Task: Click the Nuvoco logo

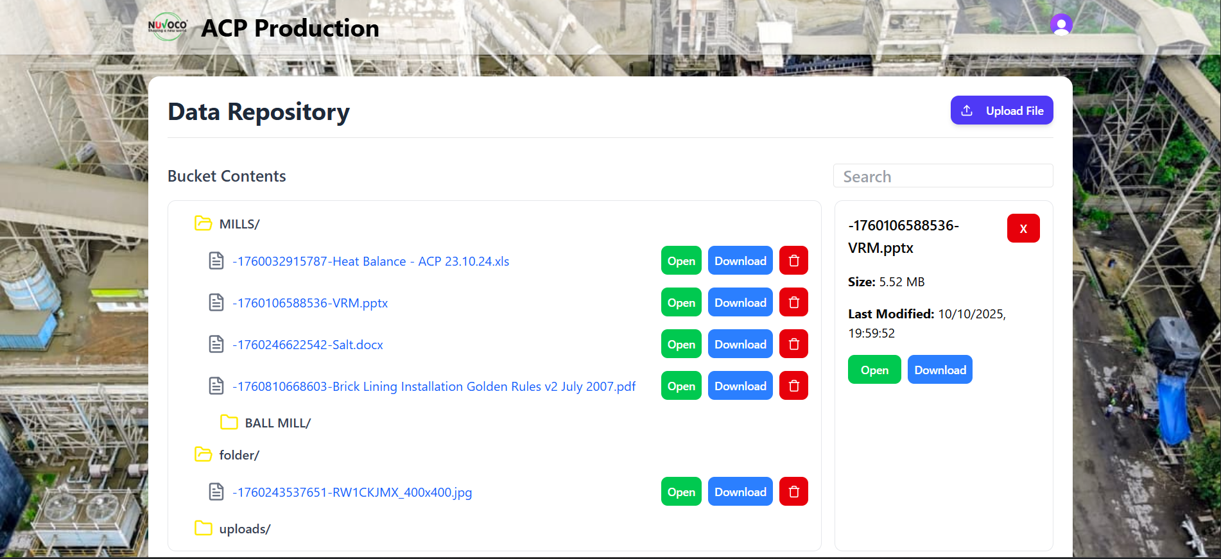Action: pos(168,27)
